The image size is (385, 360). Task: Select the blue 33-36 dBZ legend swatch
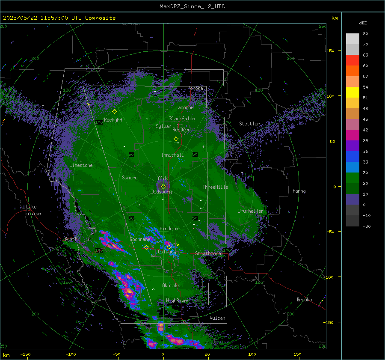click(352, 157)
